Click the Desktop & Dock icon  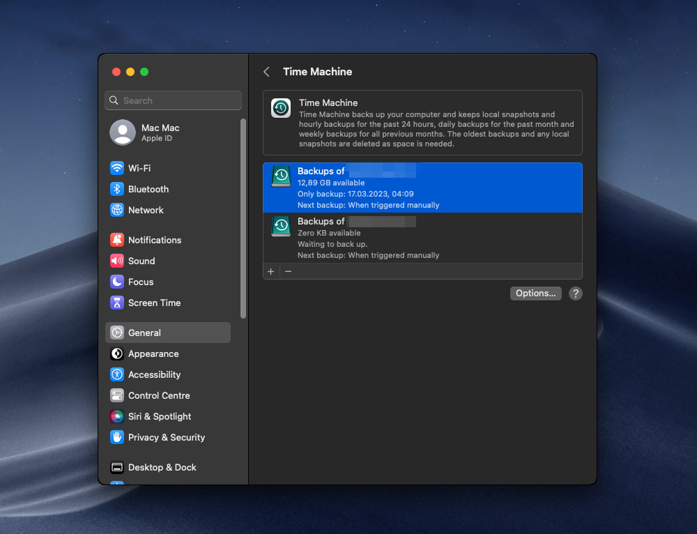click(x=117, y=467)
